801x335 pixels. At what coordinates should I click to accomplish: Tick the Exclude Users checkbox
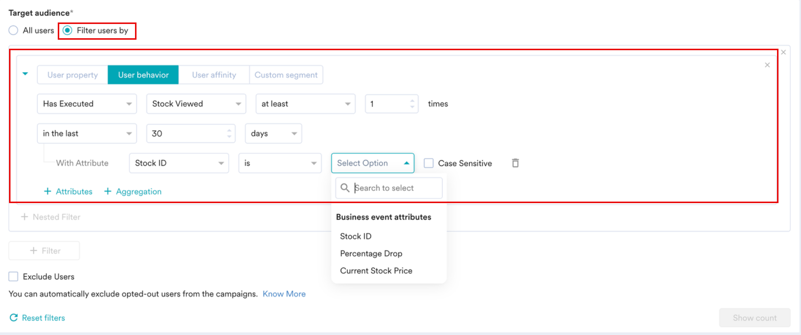coord(13,277)
